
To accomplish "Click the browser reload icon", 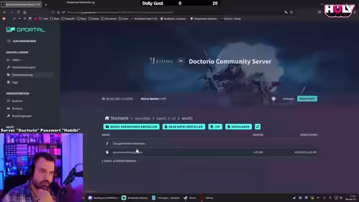I will point(18,12).
